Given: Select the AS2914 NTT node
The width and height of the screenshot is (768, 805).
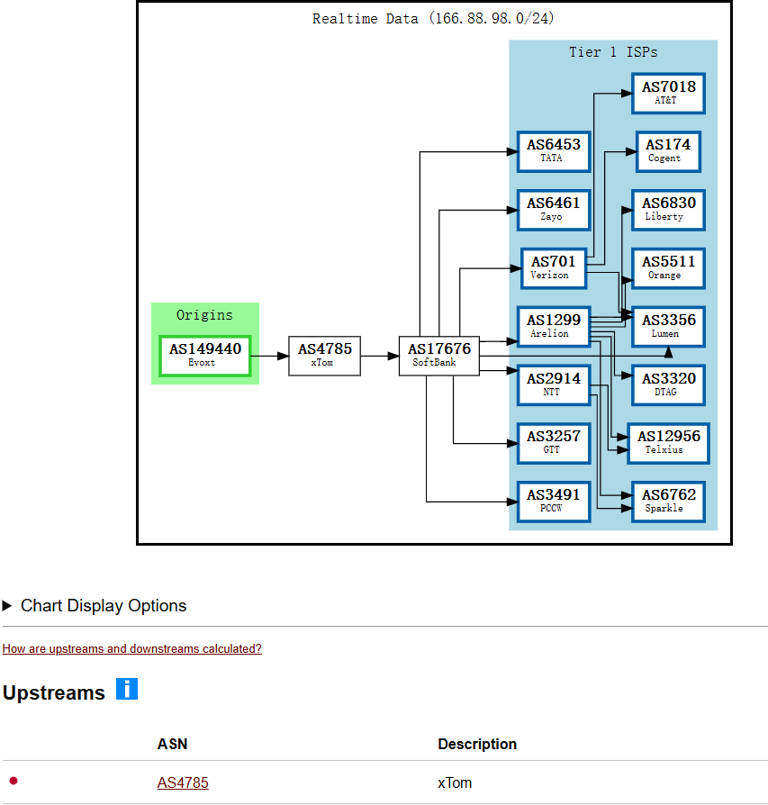Looking at the screenshot, I should point(554,385).
